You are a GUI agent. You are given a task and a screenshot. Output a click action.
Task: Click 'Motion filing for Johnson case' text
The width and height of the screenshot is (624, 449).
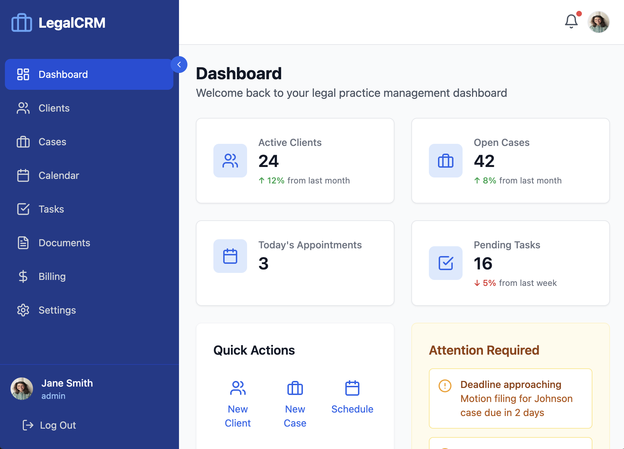point(516,406)
